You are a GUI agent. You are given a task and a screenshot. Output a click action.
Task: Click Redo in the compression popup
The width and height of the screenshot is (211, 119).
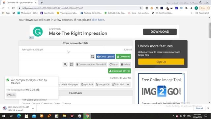point(11,95)
